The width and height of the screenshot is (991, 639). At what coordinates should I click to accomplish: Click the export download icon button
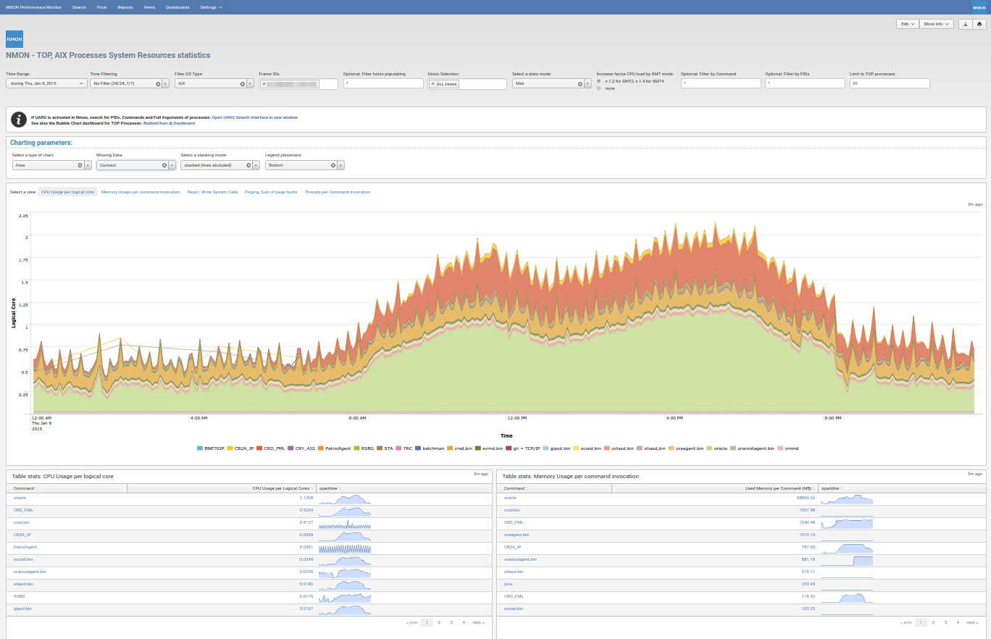[x=966, y=24]
